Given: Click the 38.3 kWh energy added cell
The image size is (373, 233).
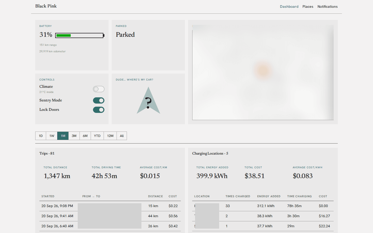Looking at the screenshot, I should [265, 216].
